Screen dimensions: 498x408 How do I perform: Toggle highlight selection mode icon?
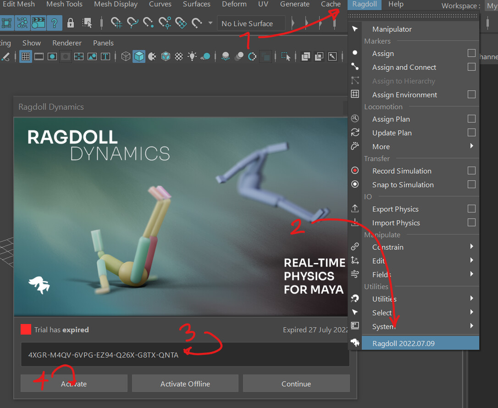point(87,23)
